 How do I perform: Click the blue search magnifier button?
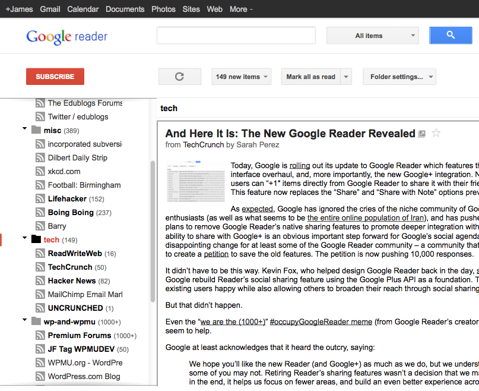point(451,36)
